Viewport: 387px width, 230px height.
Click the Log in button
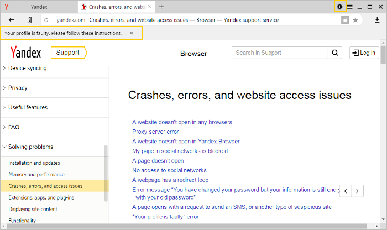click(x=364, y=53)
